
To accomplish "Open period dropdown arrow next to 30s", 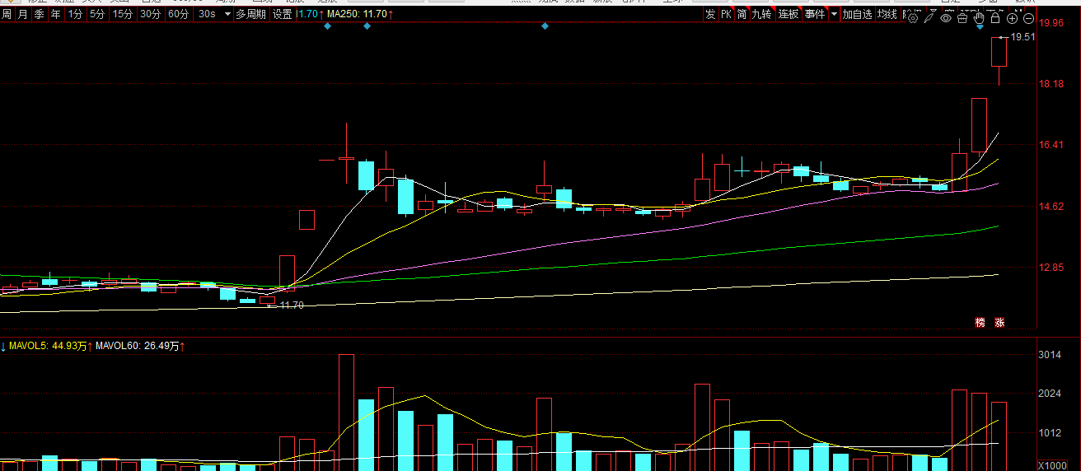I will click(227, 14).
